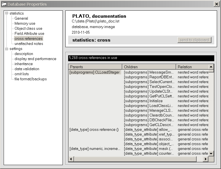Screen dimensions: 221x169
Task: Click the send to clipboard button
Action: (194, 40)
